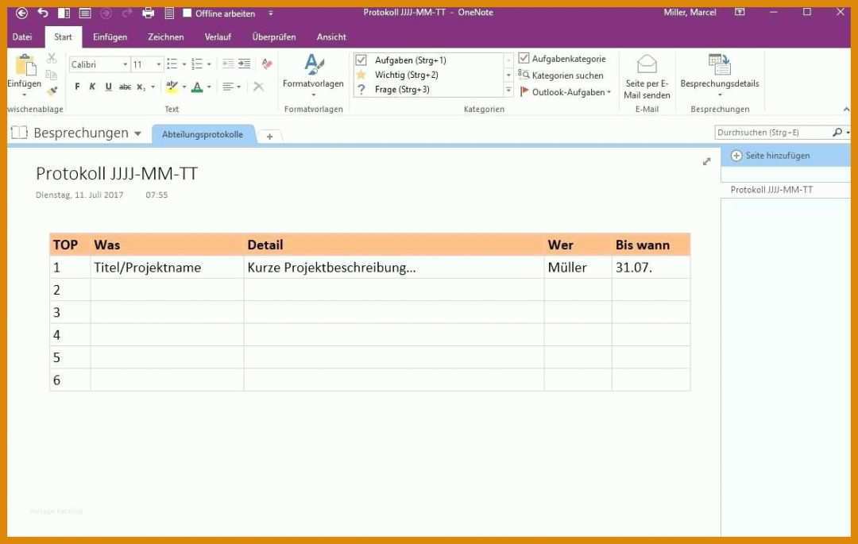Apply italic with the K button
The width and height of the screenshot is (858, 544).
[92, 87]
